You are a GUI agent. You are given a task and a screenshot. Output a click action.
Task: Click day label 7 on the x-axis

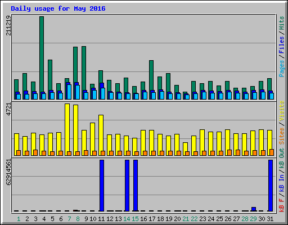[x=69, y=219]
